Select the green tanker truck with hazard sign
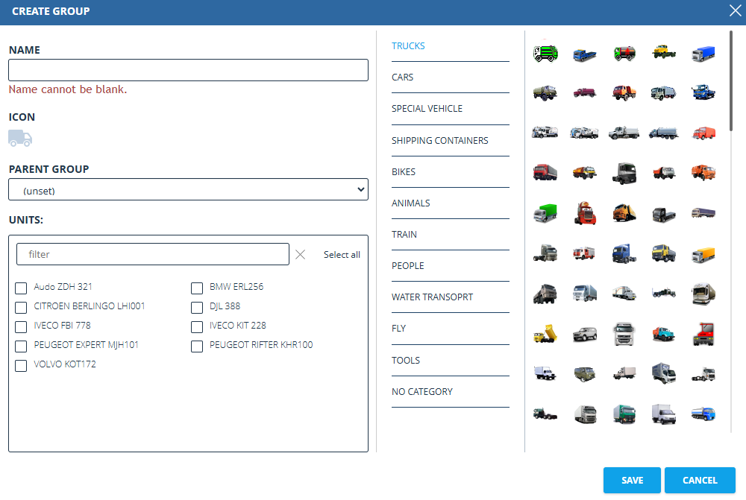This screenshot has width=746, height=500. tap(624, 53)
